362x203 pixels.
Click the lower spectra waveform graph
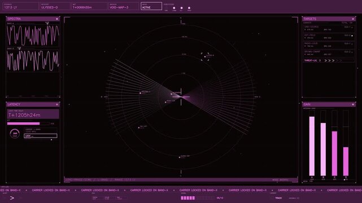pyautogui.click(x=33, y=60)
